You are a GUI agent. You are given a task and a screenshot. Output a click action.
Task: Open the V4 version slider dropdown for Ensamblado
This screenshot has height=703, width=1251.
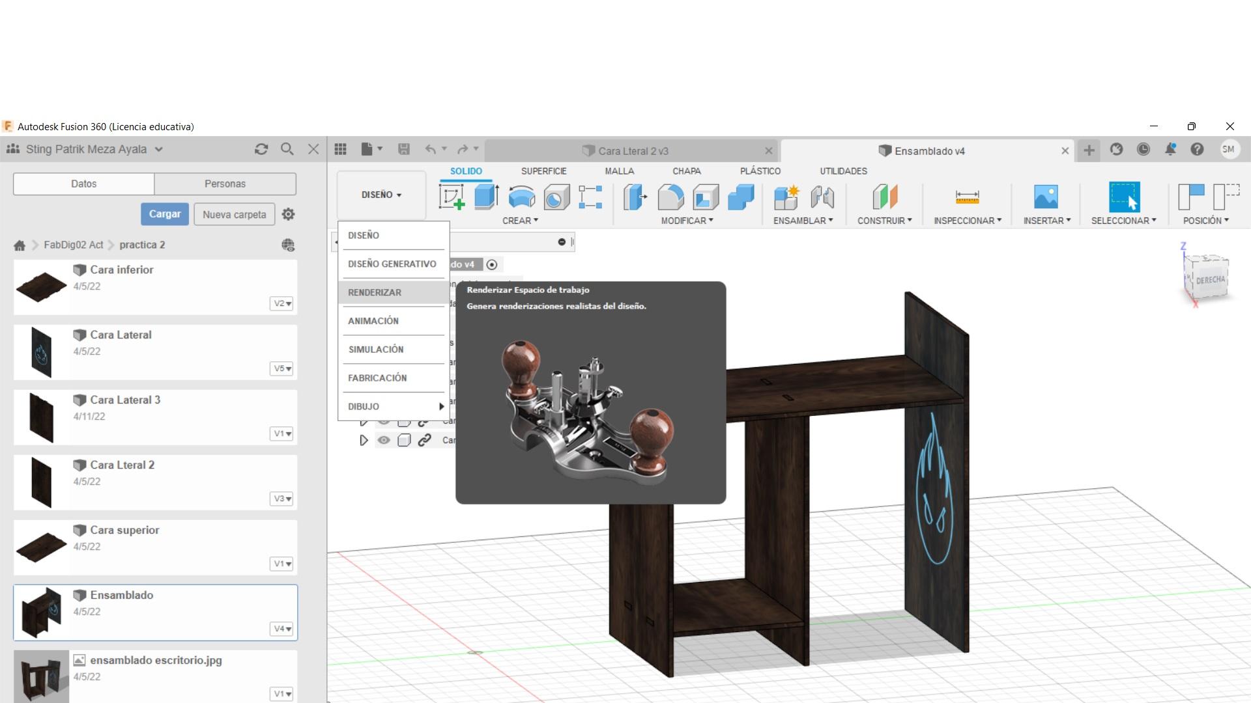[x=281, y=629]
